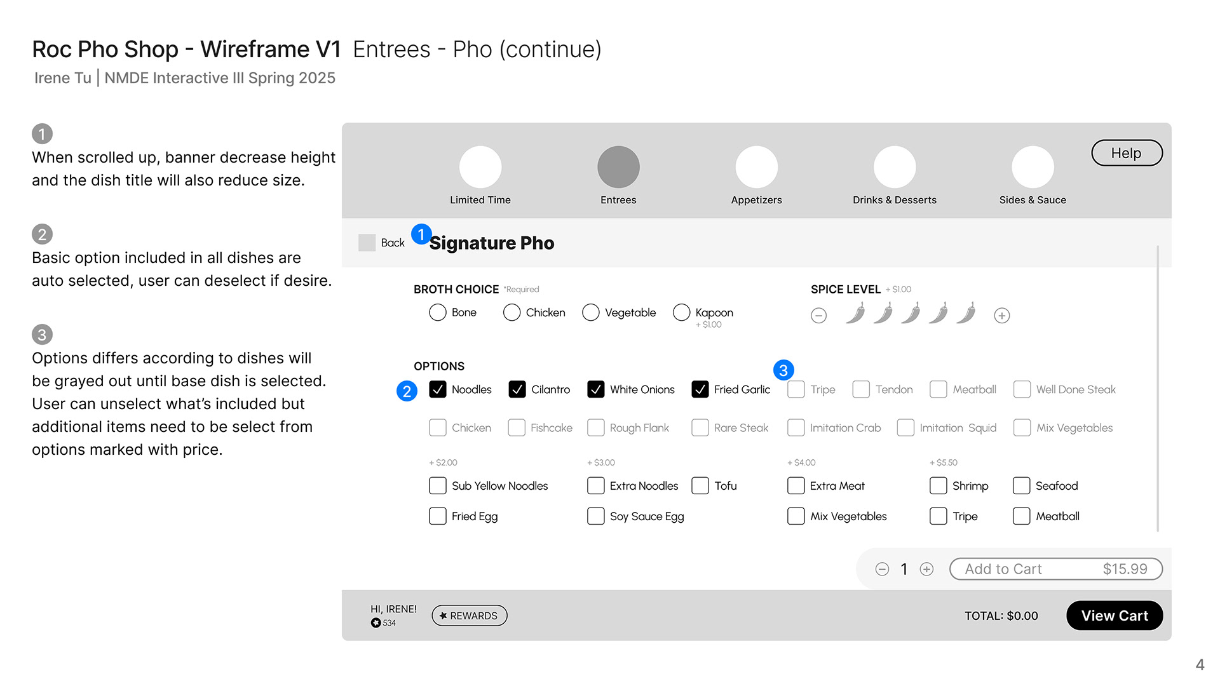
Task: Open the Rewards button
Action: (x=469, y=615)
